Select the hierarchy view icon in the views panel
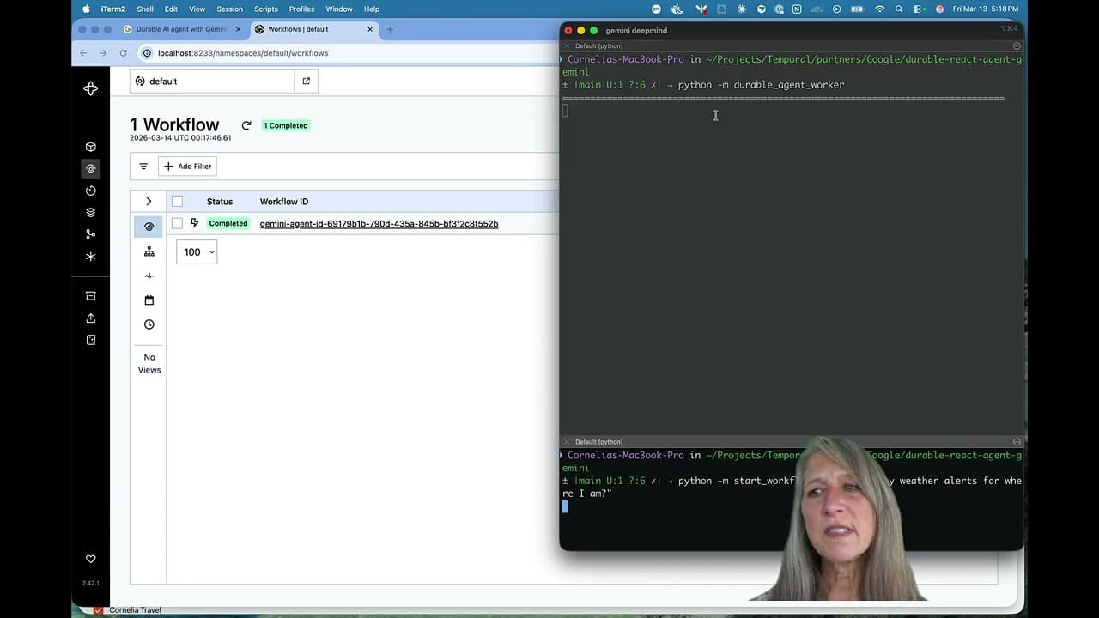Image resolution: width=1099 pixels, height=618 pixels. click(149, 251)
